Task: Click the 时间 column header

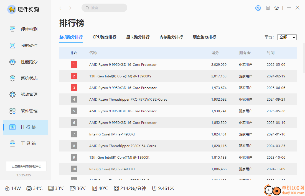Action: (x=271, y=53)
